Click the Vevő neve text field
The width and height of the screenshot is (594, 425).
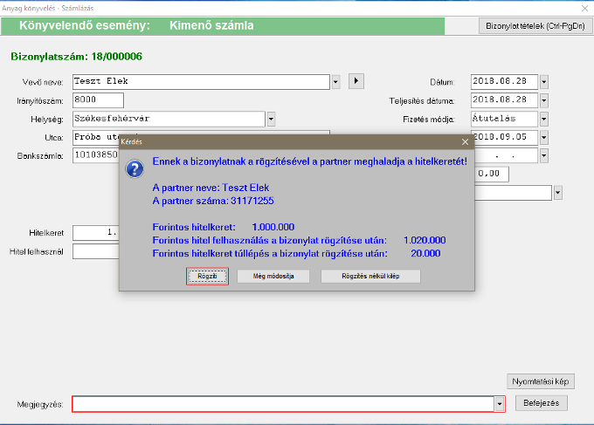pos(201,82)
